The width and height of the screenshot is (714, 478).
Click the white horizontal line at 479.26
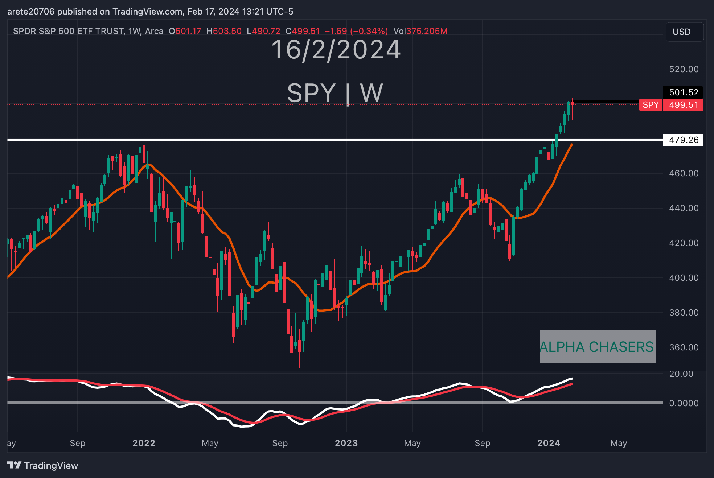[335, 140]
